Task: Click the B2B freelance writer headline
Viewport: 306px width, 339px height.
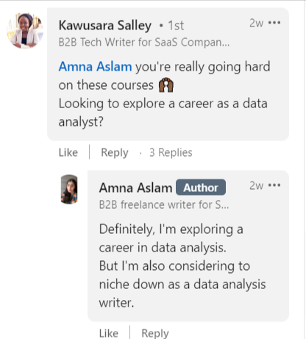Action: 164,204
